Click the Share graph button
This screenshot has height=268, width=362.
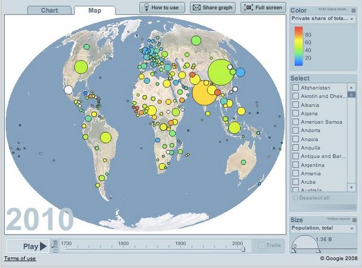click(212, 7)
